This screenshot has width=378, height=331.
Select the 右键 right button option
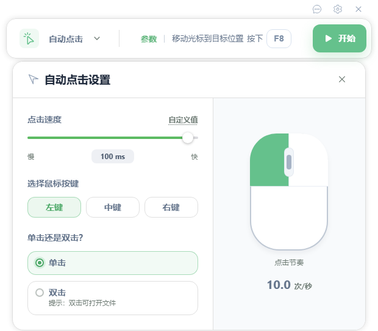click(171, 207)
